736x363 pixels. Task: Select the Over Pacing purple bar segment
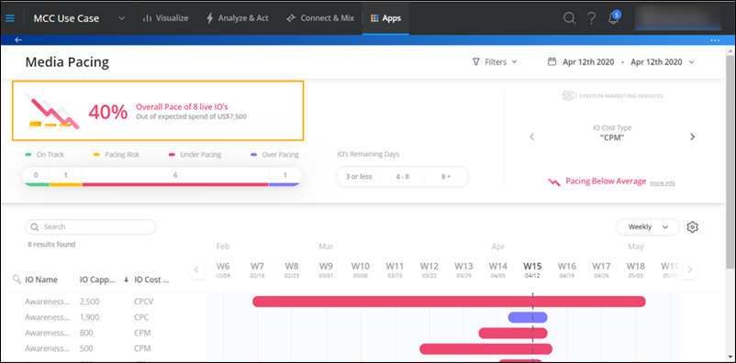click(284, 177)
